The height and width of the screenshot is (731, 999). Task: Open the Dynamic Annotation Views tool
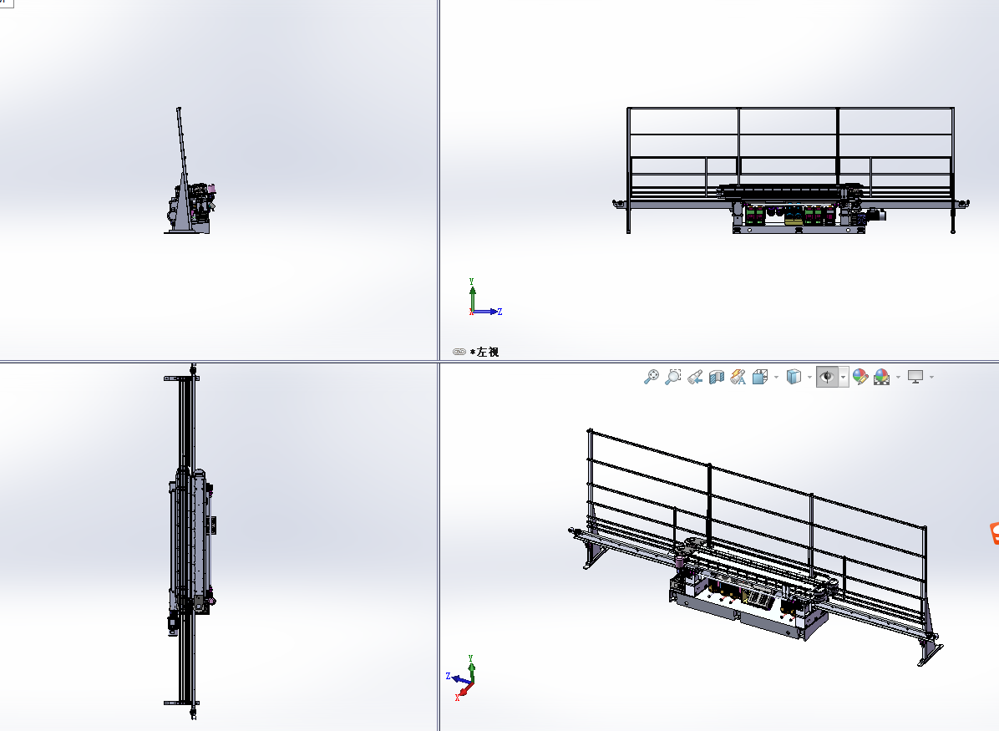click(x=738, y=378)
